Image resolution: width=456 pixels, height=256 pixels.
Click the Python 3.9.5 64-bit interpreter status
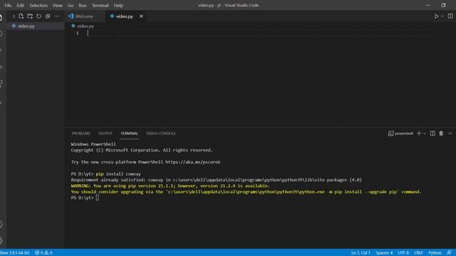click(x=15, y=253)
